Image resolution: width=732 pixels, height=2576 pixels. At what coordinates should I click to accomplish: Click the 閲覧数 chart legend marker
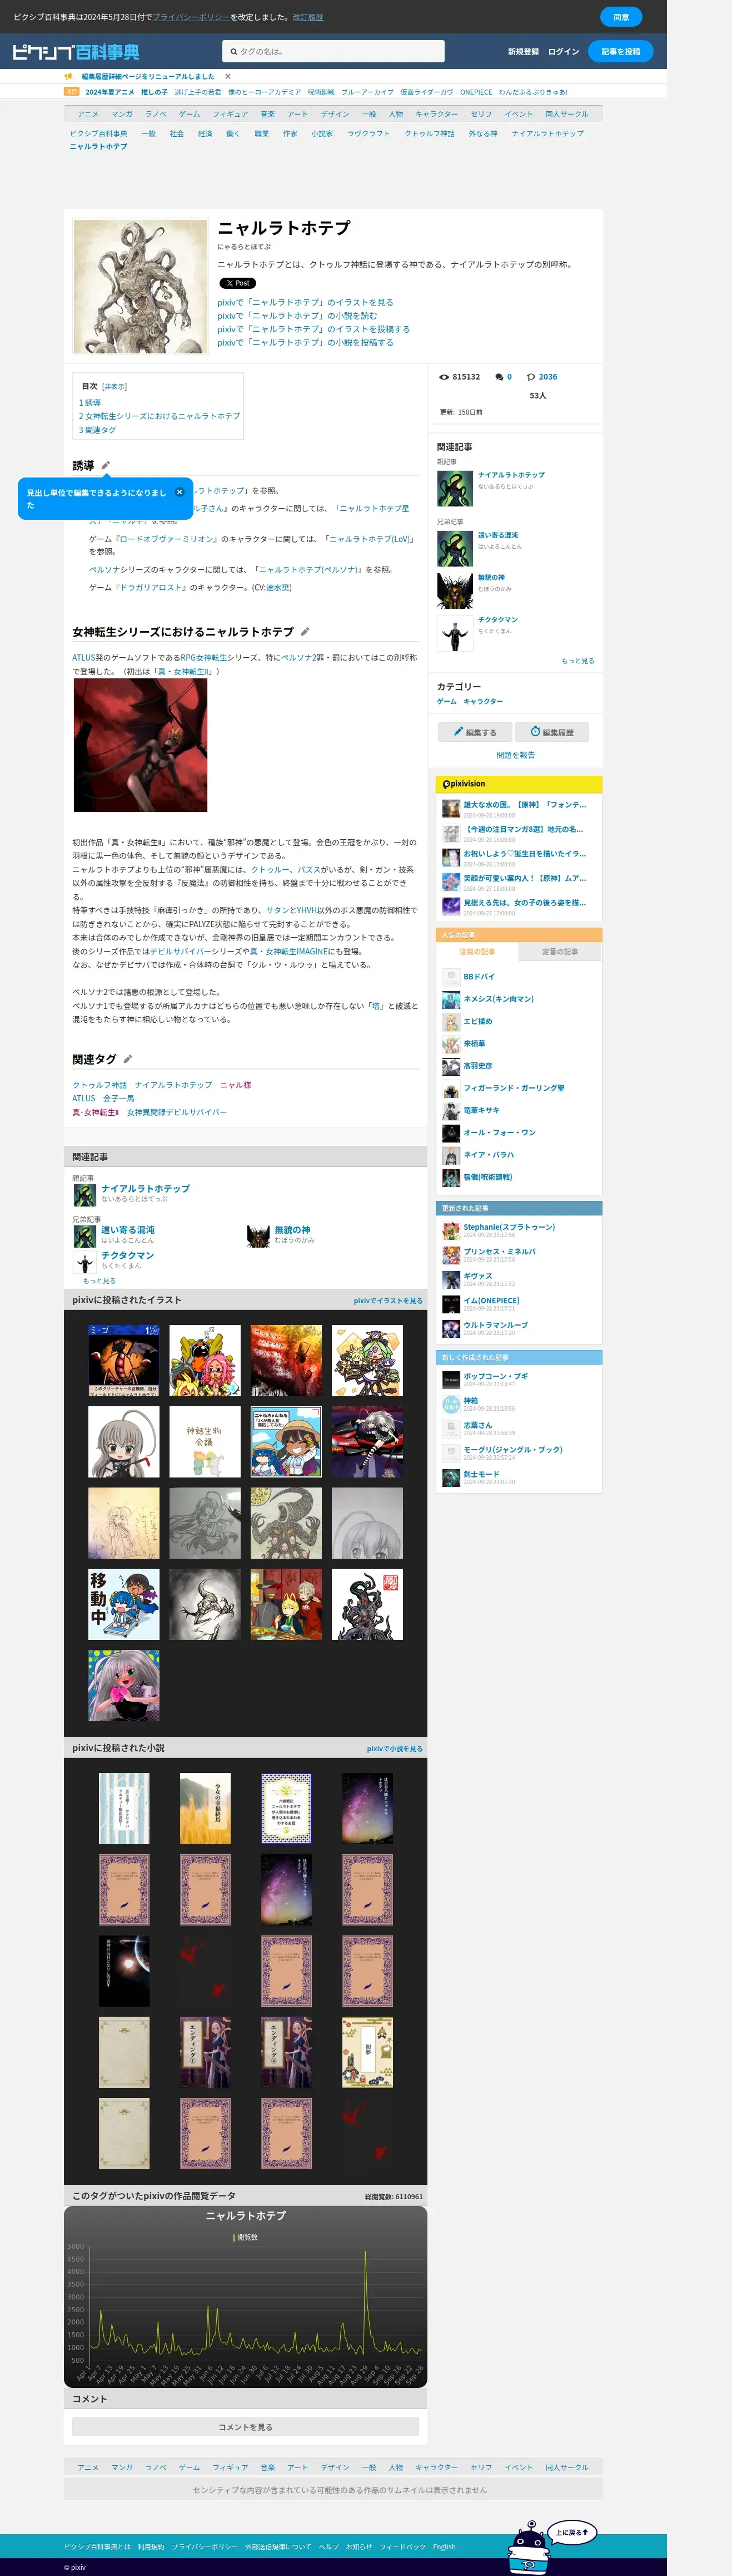233,2237
